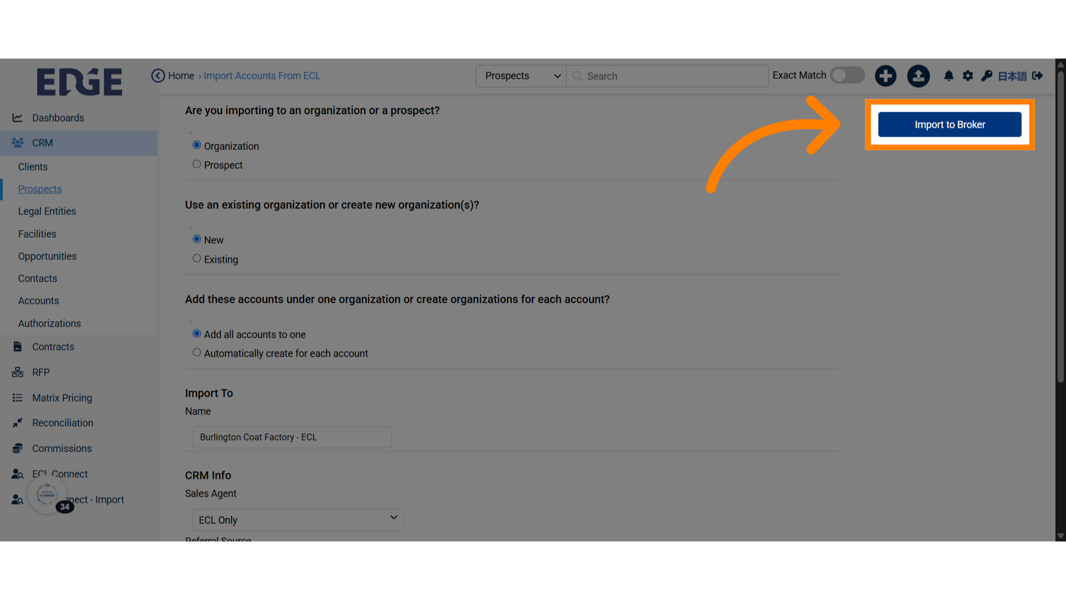This screenshot has width=1066, height=600.
Task: Click the back arrow icon beside Home
Action: 158,76
